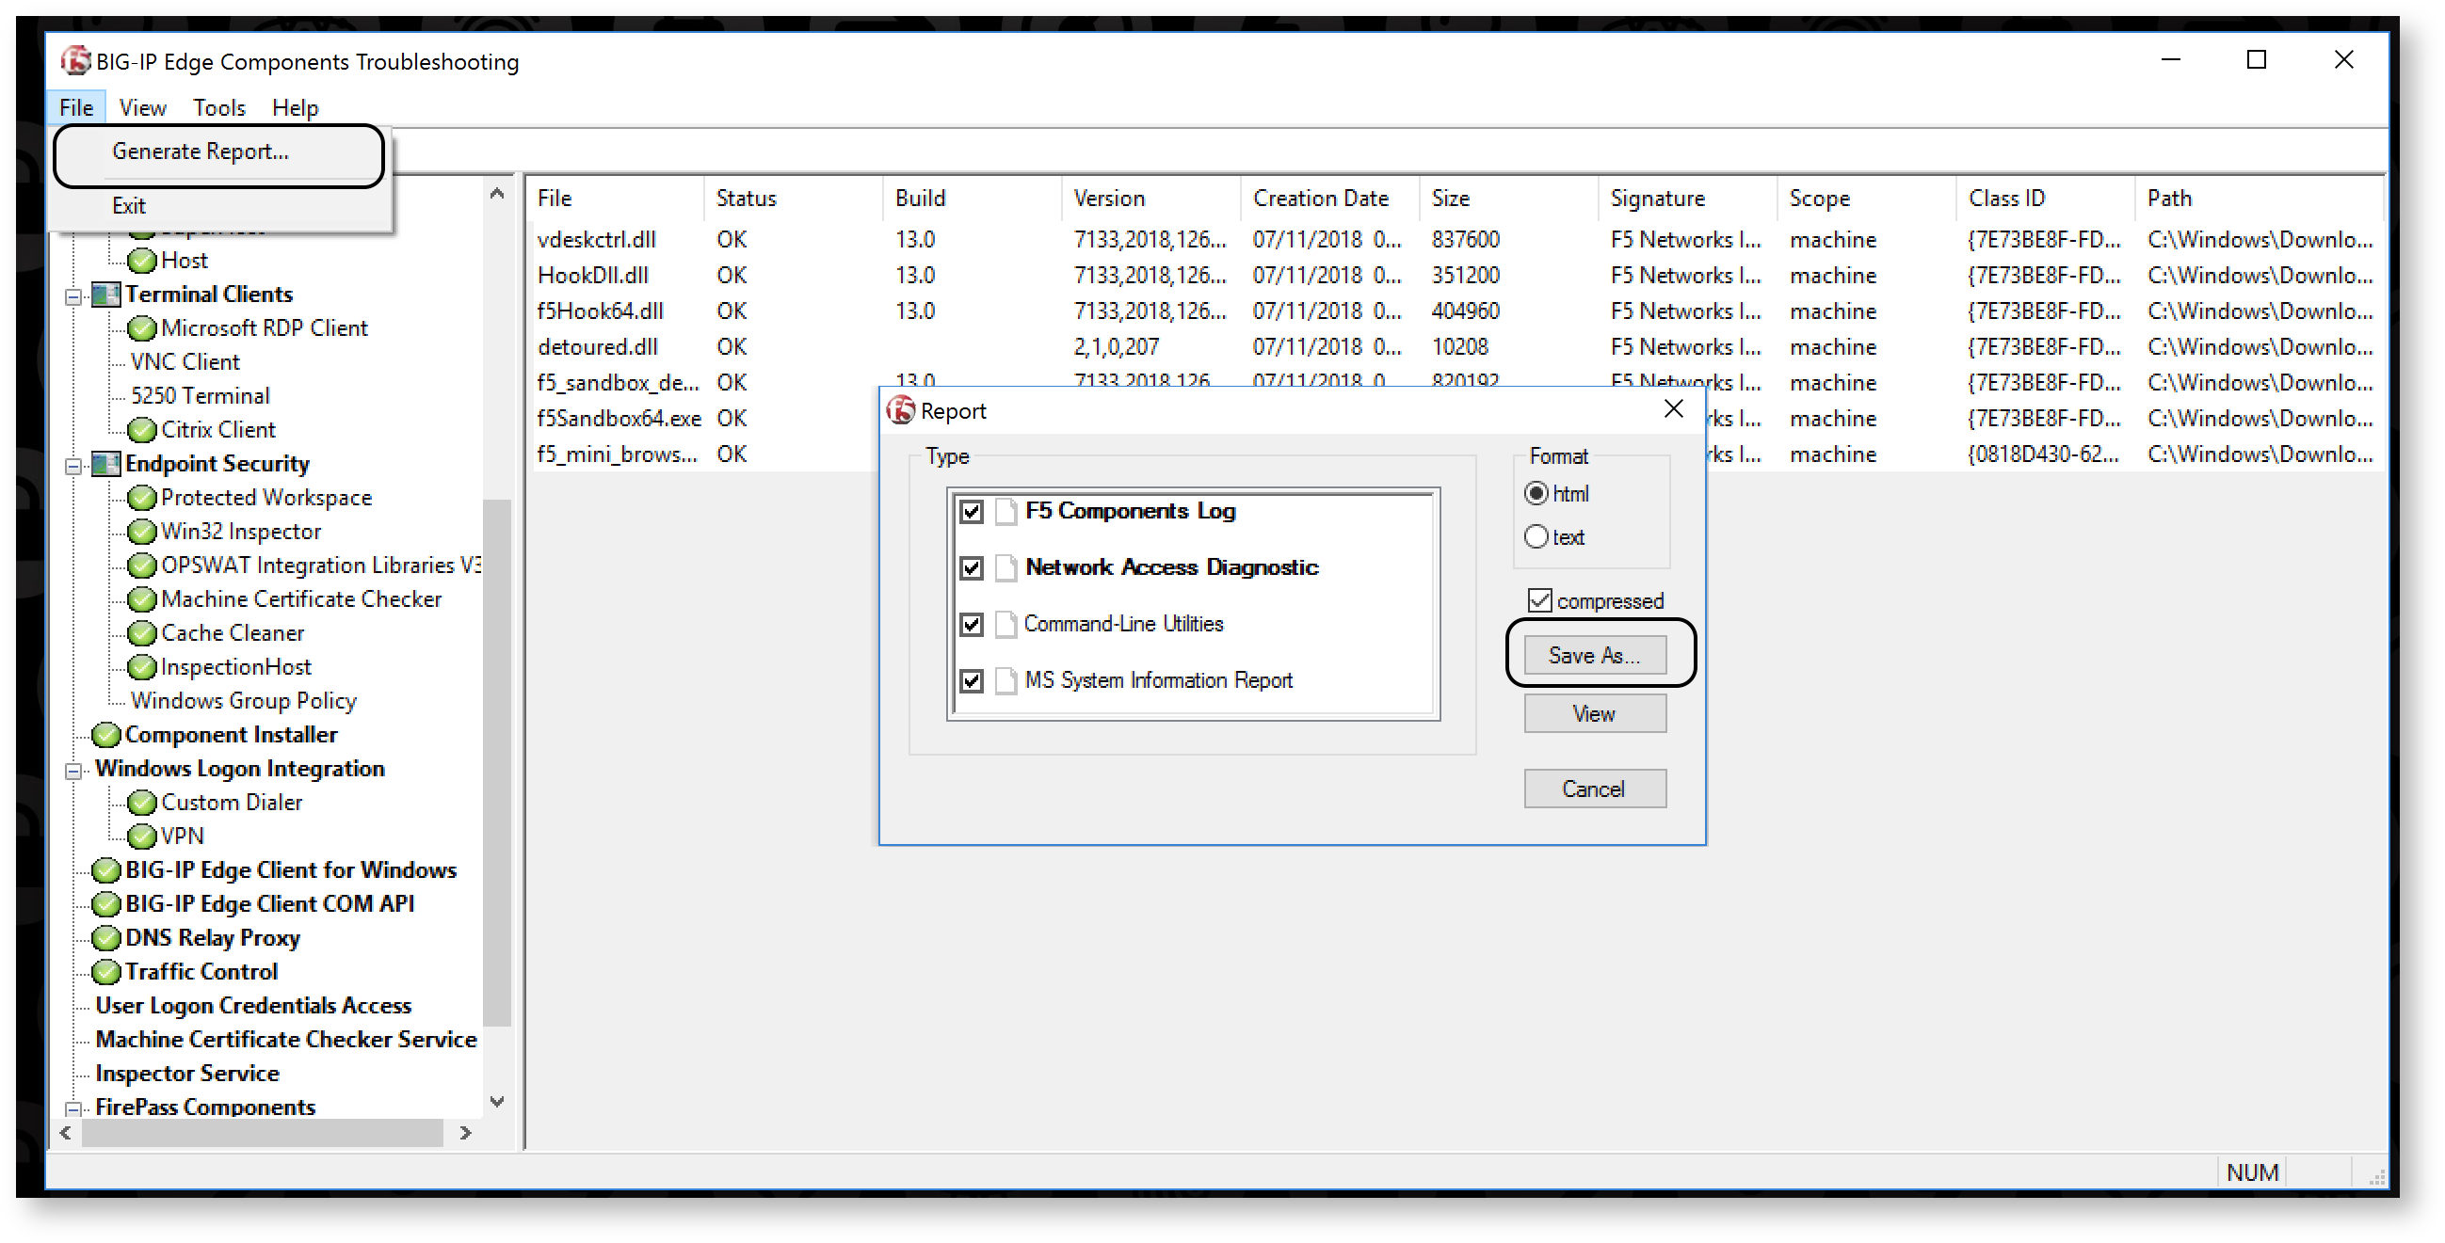Click the status icon for Machine Certificate Checker
Image resolution: width=2445 pixels, height=1243 pixels.
[x=141, y=599]
